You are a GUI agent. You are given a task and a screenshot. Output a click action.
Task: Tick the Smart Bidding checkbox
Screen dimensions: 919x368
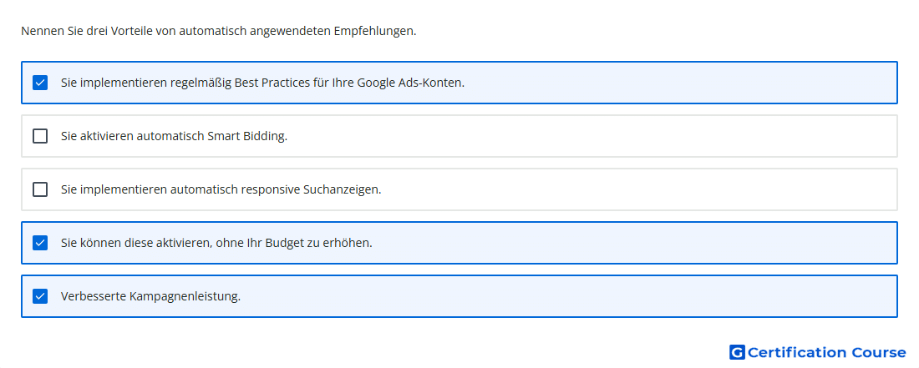40,136
